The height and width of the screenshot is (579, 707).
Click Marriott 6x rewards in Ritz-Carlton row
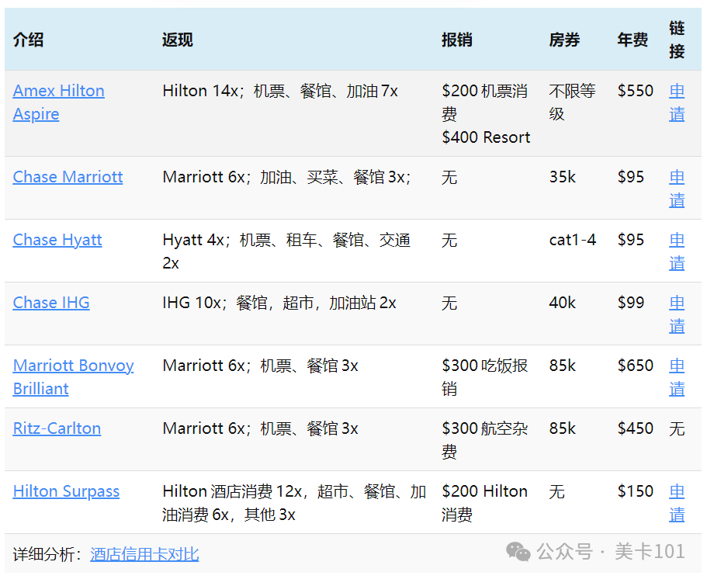(x=260, y=428)
